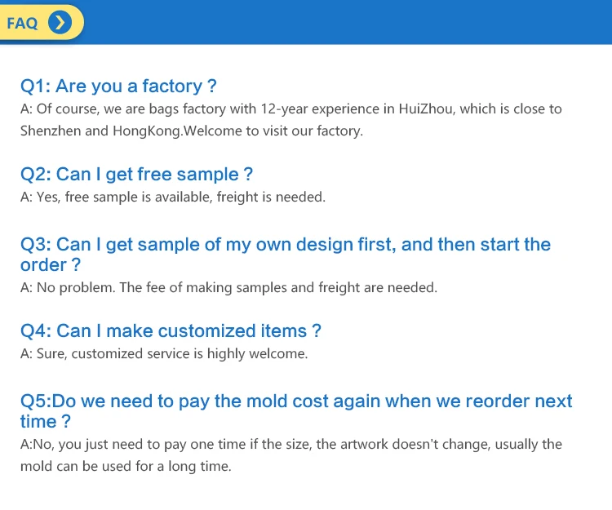
Task: Click the "Q4:" label
Action: point(35,330)
